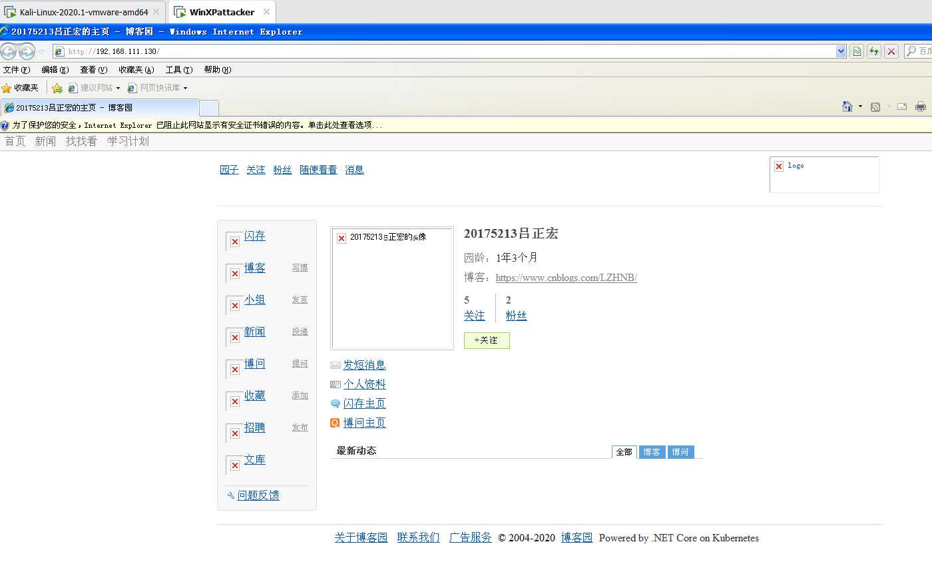Viewport: 932px width, 562px height.
Task: Close the WinXPattacker VM tab
Action: [266, 12]
